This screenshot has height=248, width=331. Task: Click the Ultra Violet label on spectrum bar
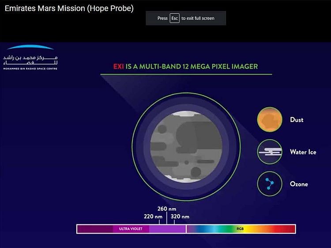pyautogui.click(x=130, y=229)
